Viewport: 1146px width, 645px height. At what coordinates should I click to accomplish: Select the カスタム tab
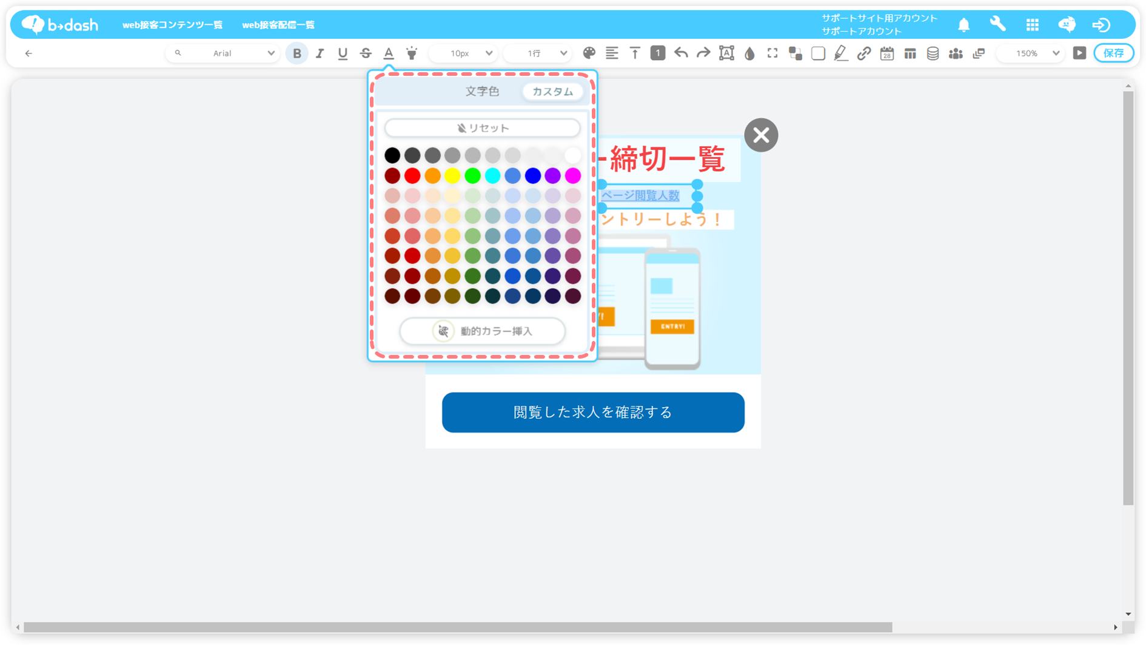click(552, 92)
